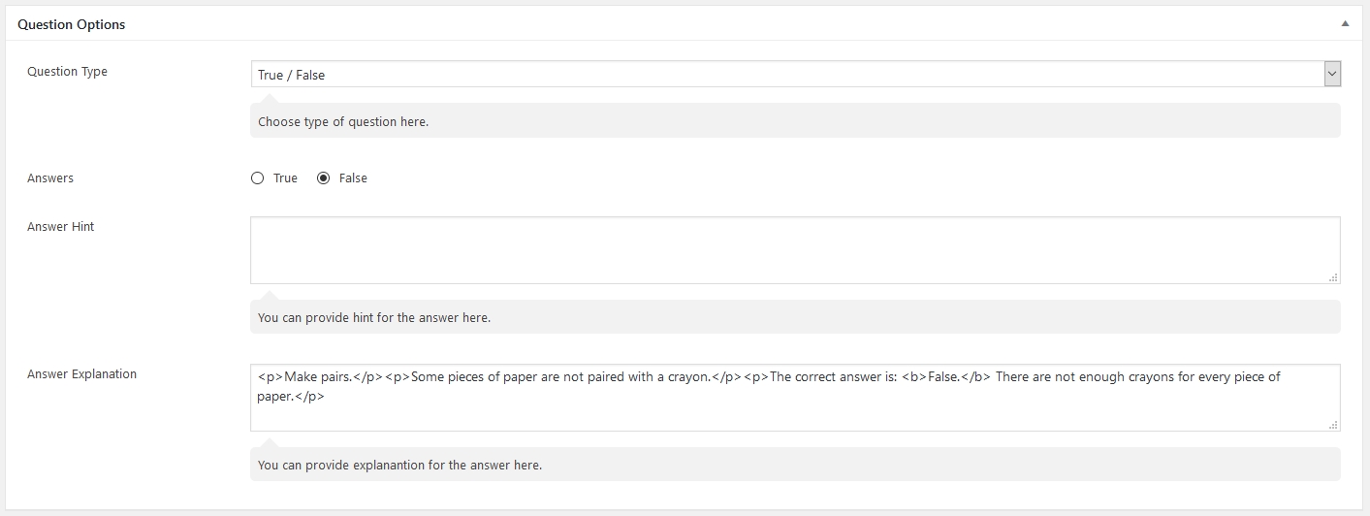Select the True answer radio button

tap(257, 178)
